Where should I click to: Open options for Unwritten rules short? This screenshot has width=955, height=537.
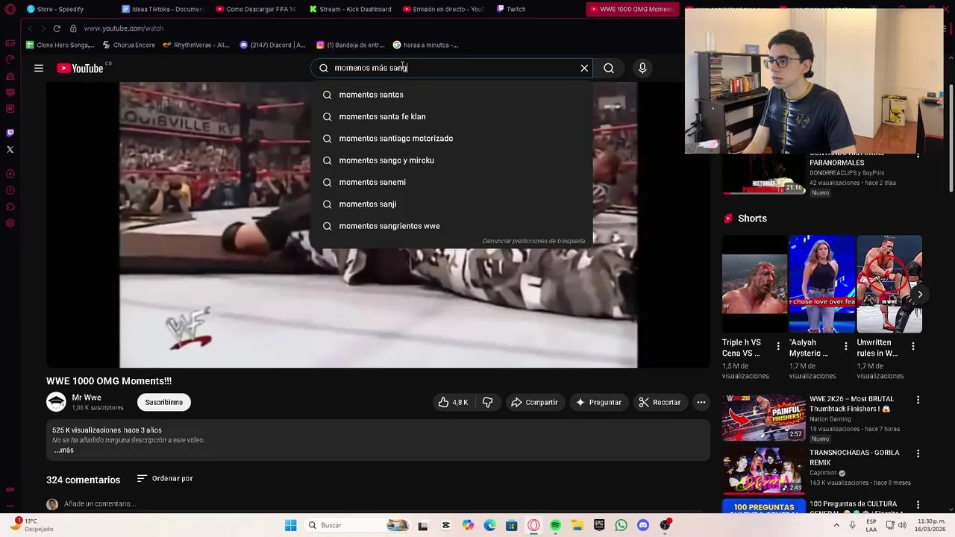click(913, 346)
